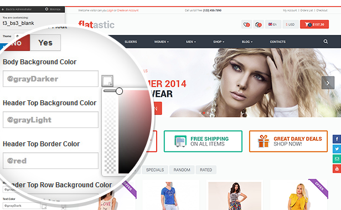Viewport: 341px width, 210px height.
Task: Click the Facebook social sidebar icon
Action: 337,139
